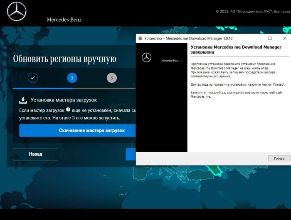291x220 pixels.
Task: Click the Mercedes-Benz star logo in page header
Action: [17, 11]
